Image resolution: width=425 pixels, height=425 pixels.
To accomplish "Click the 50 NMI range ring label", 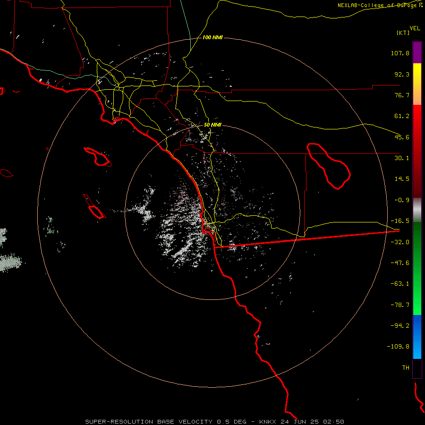I will coord(212,125).
